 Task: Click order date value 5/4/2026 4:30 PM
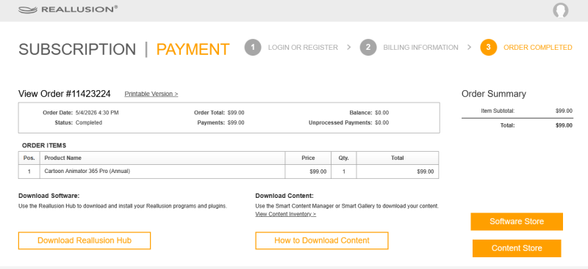click(97, 113)
